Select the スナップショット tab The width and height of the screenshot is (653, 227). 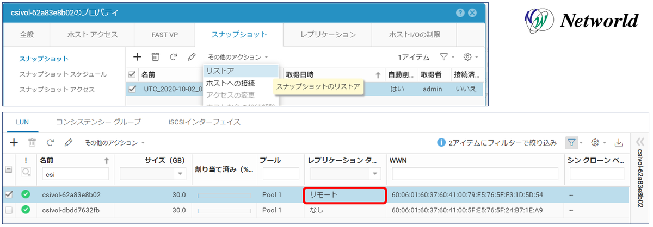[x=239, y=35]
